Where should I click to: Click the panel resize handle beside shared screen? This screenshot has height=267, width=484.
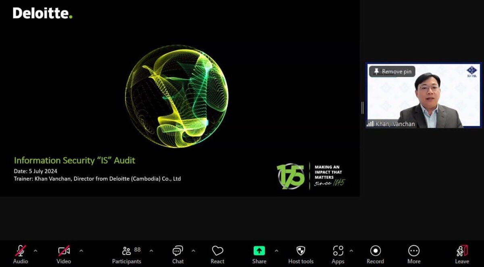point(362,108)
